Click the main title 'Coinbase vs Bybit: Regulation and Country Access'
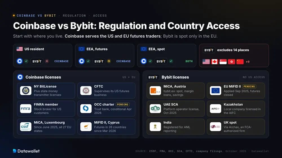 (126, 26)
